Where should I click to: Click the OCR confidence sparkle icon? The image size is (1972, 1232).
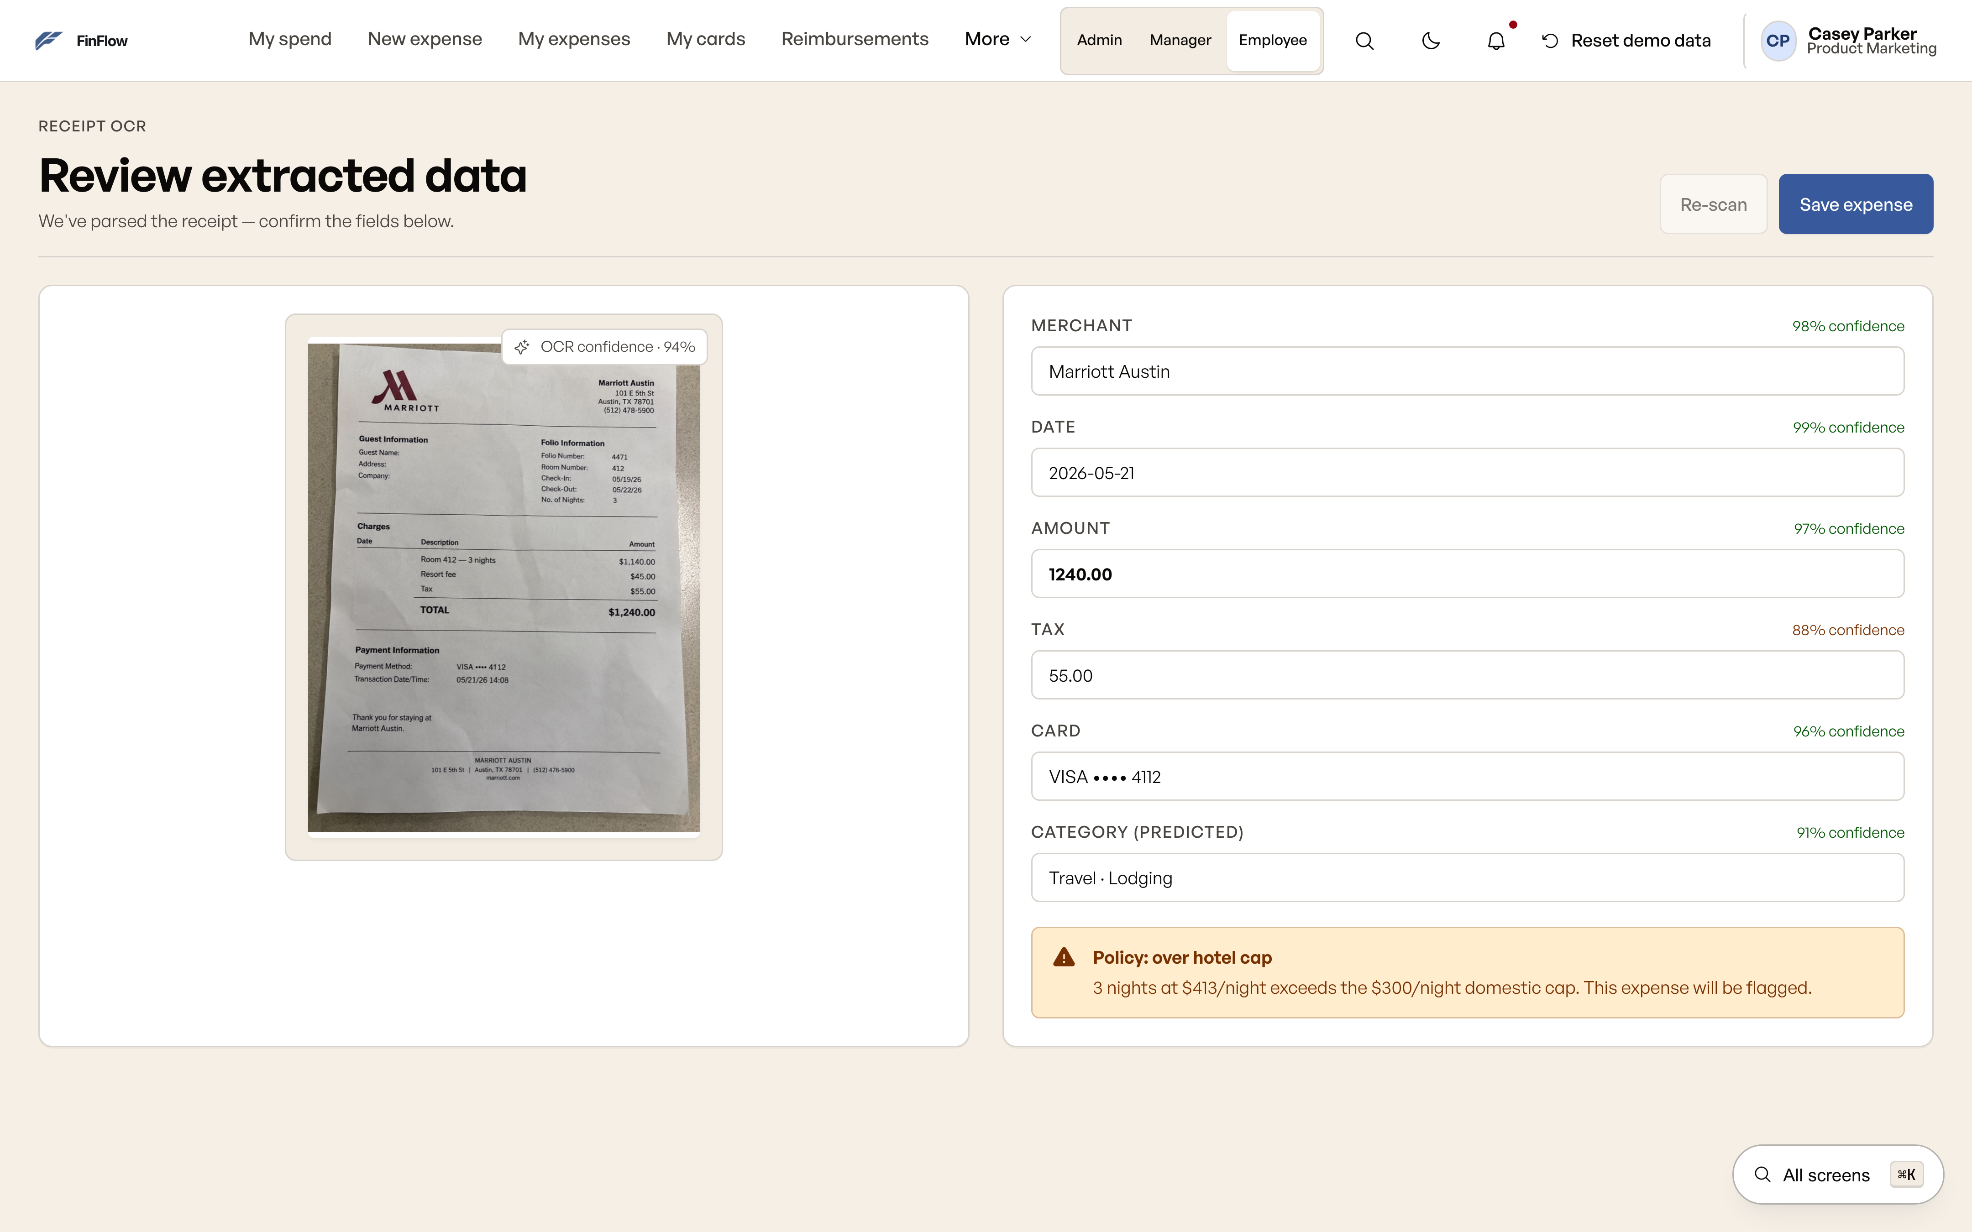(522, 347)
